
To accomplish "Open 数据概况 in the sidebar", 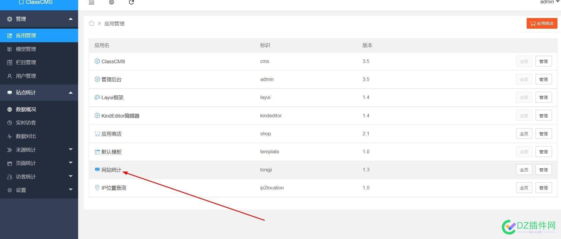I will pos(39,109).
